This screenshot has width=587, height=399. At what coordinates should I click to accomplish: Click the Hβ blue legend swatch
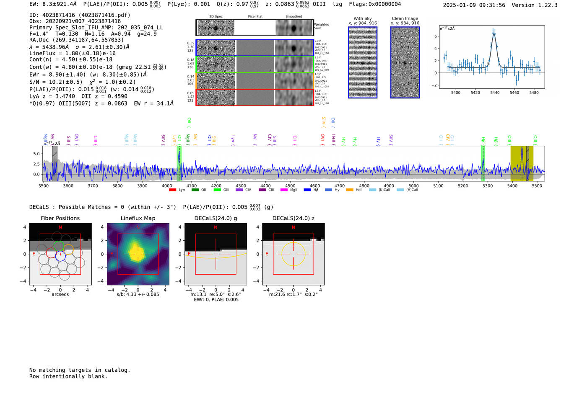[x=307, y=190]
